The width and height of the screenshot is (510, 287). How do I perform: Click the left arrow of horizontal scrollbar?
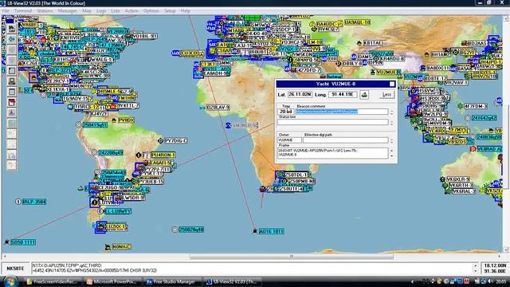[x=5, y=257]
